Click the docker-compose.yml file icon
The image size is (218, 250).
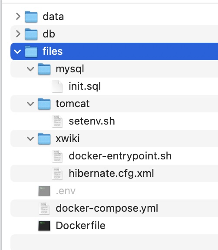pyautogui.click(x=44, y=208)
